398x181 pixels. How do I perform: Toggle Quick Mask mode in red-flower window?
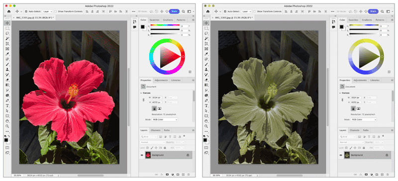[7, 148]
